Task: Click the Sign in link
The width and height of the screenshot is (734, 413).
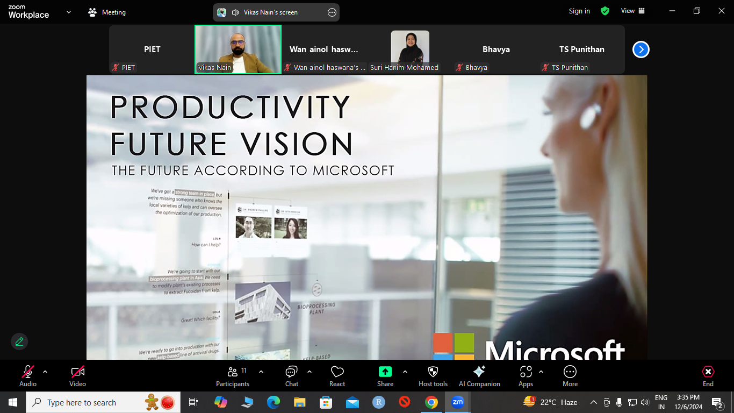Action: (x=579, y=11)
